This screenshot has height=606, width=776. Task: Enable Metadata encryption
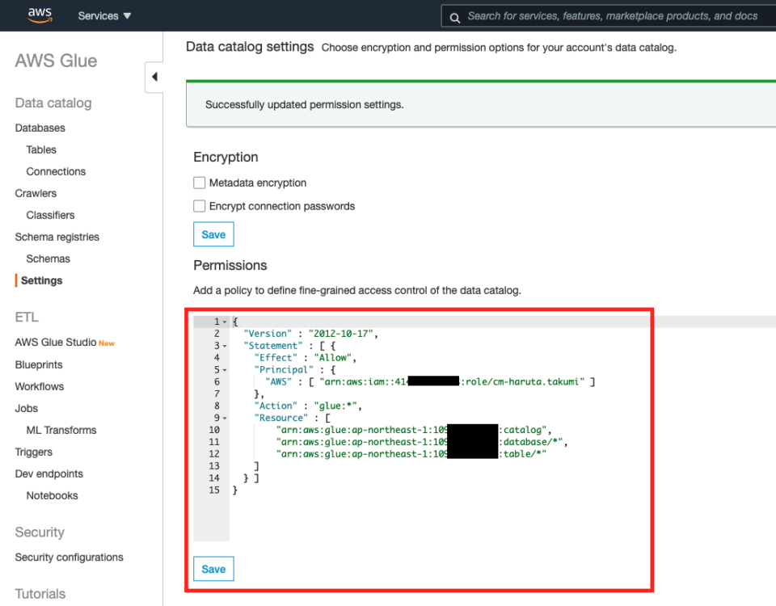pyautogui.click(x=199, y=183)
